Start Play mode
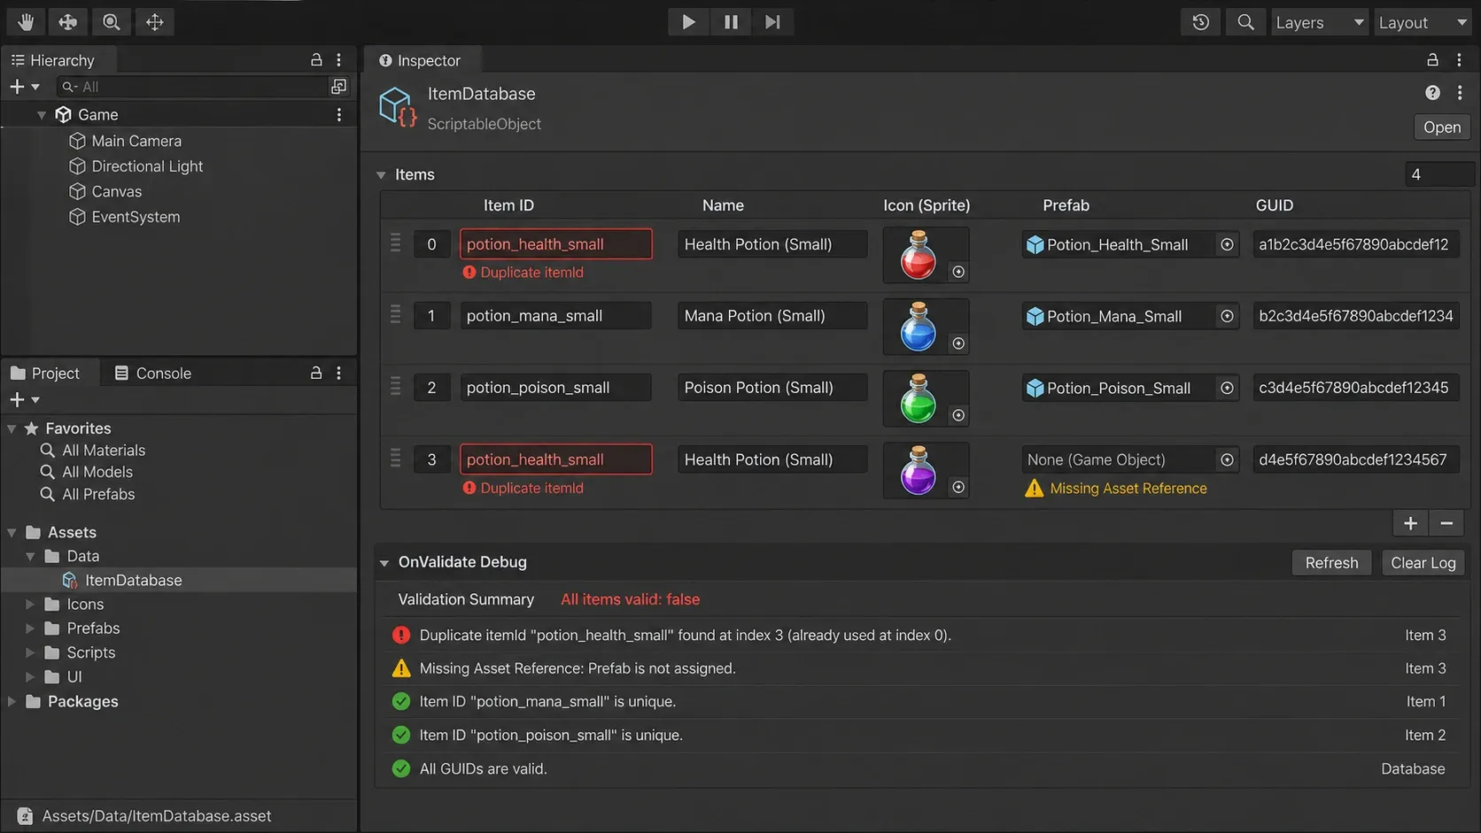 (x=688, y=22)
